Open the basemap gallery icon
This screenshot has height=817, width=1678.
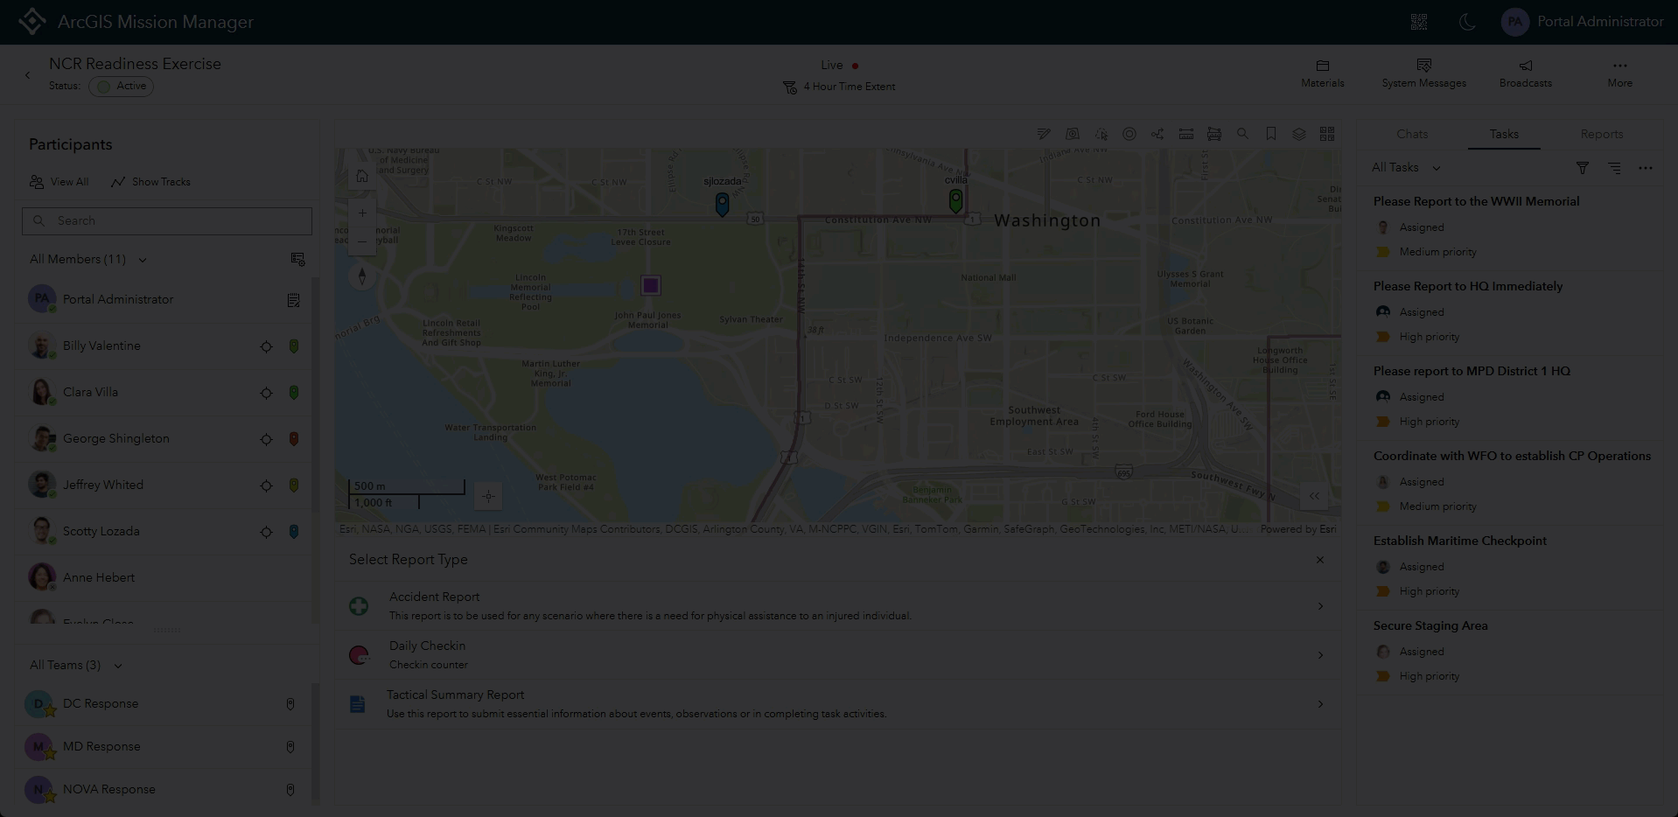pos(1327,134)
